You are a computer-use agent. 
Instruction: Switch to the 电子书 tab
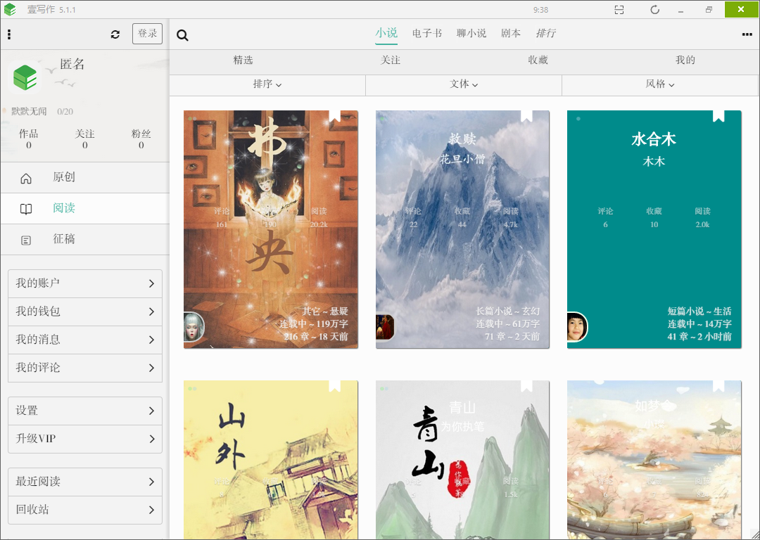tap(427, 33)
